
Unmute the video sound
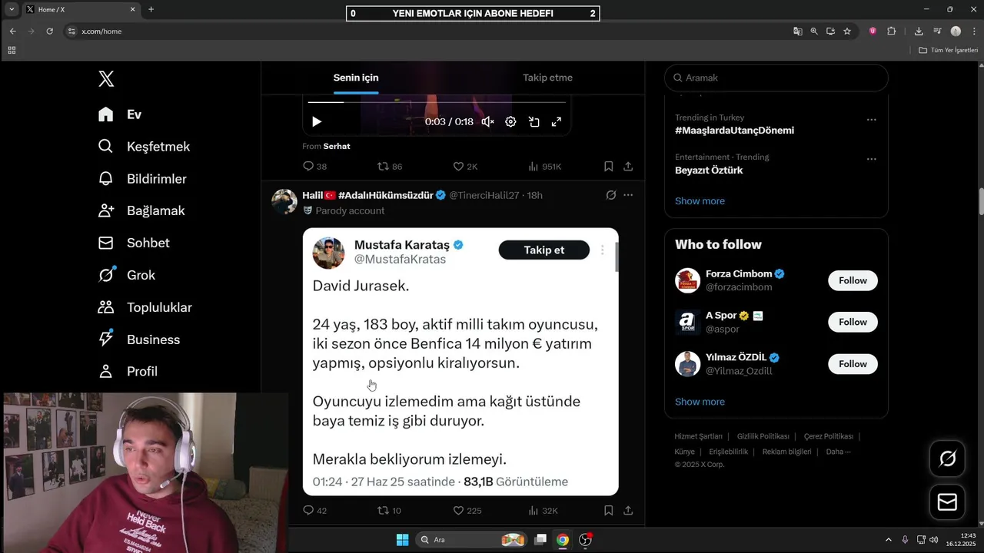pyautogui.click(x=487, y=121)
